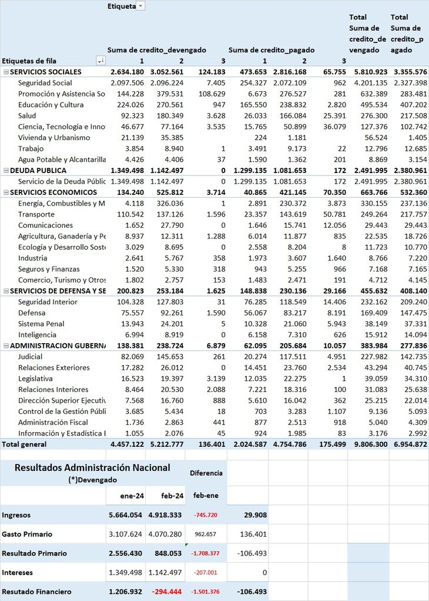Image resolution: width=429 pixels, height=601 pixels.
Task: Click the Resultados Administración Nacional title cell
Action: [92, 468]
